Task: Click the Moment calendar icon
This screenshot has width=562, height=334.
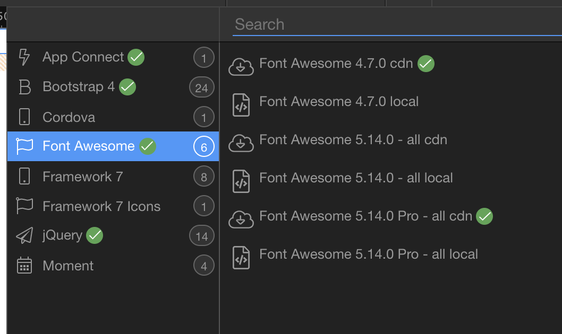Action: tap(25, 265)
